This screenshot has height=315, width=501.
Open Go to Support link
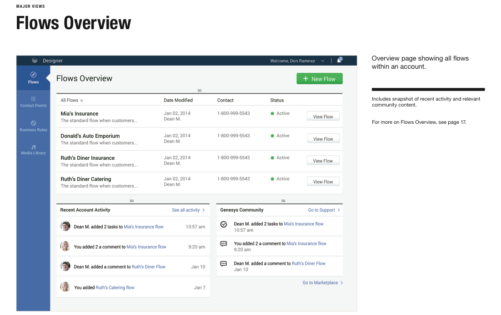click(321, 210)
